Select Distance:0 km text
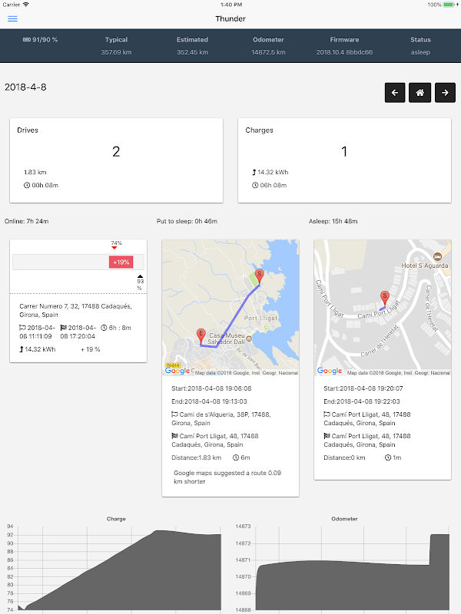 coord(344,457)
